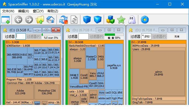Image resolution: width=189 pixels, height=109 pixels.
Task: Toggle the ghost free space icon
Action: (x=132, y=20)
